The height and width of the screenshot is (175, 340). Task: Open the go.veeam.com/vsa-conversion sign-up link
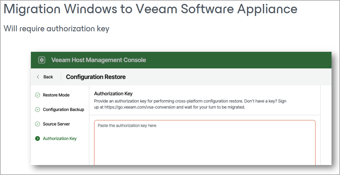tap(140, 107)
